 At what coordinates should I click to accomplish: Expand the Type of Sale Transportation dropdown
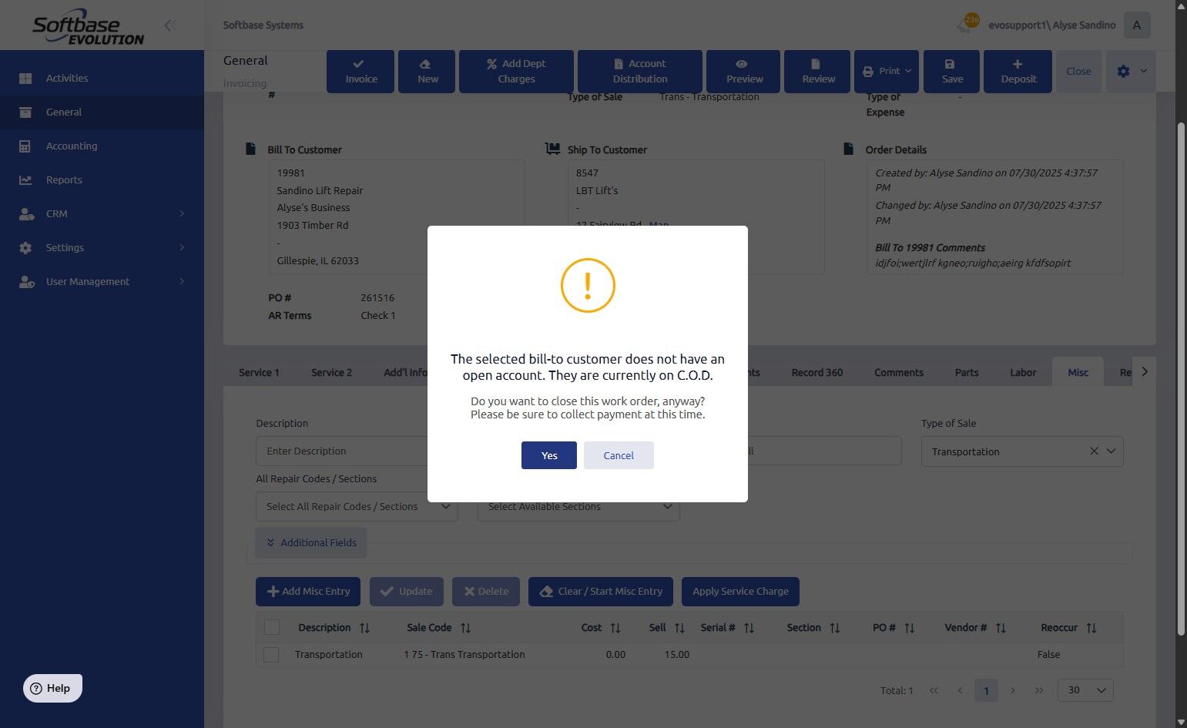(1111, 451)
